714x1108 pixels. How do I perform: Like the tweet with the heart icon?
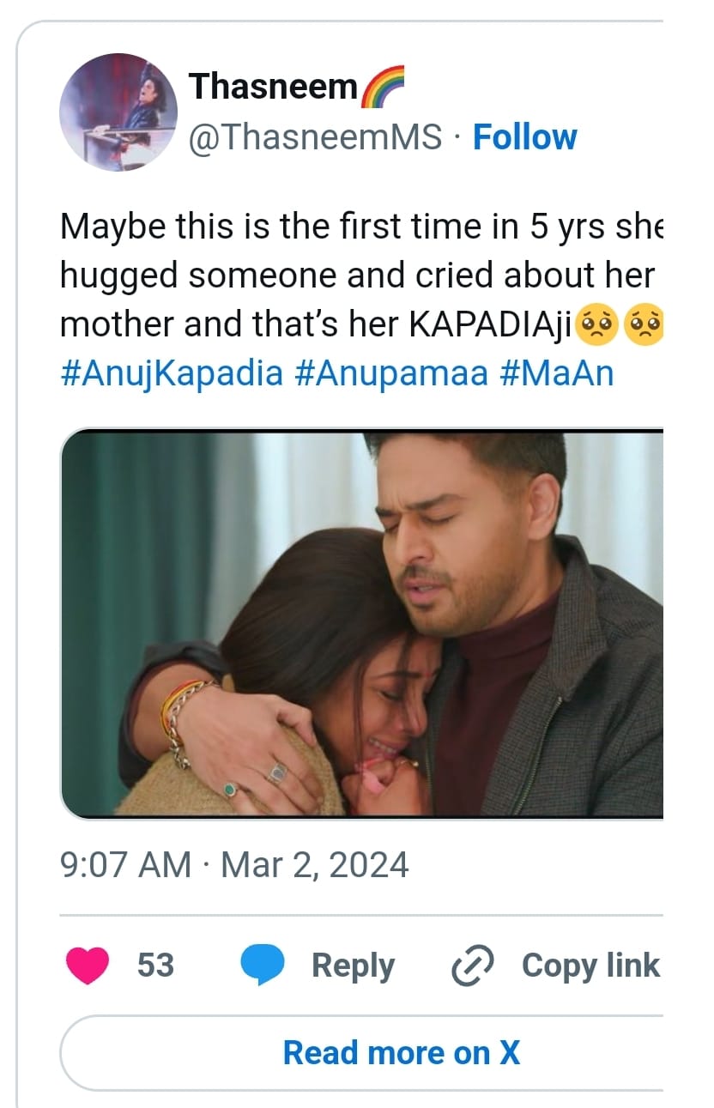pyautogui.click(x=87, y=966)
